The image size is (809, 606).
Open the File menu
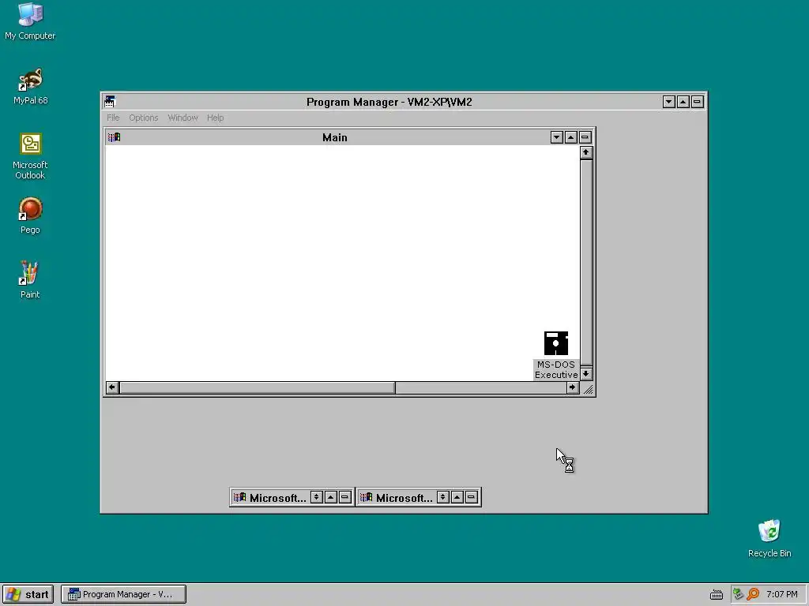click(x=113, y=118)
